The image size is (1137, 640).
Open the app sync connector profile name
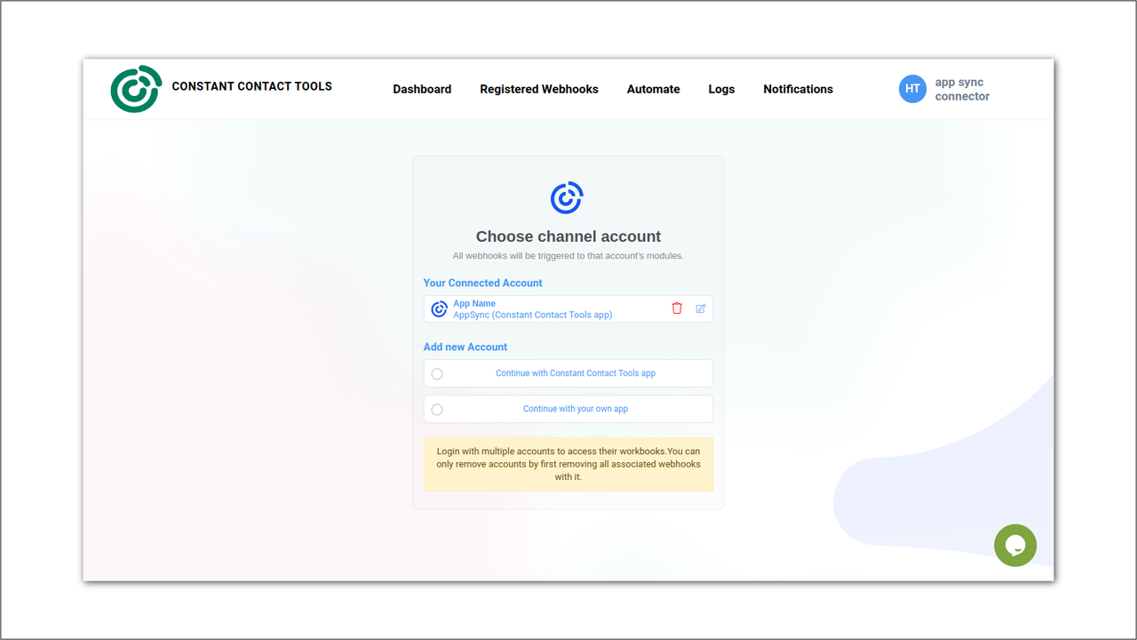pos(962,89)
